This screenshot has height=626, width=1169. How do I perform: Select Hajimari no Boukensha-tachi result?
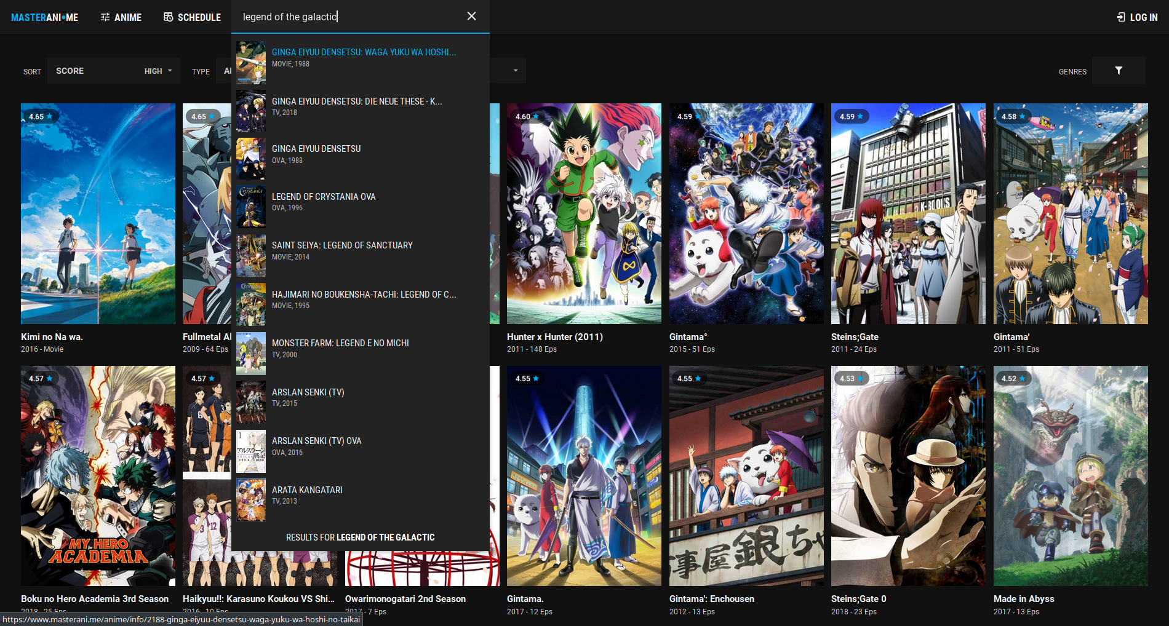(361, 304)
